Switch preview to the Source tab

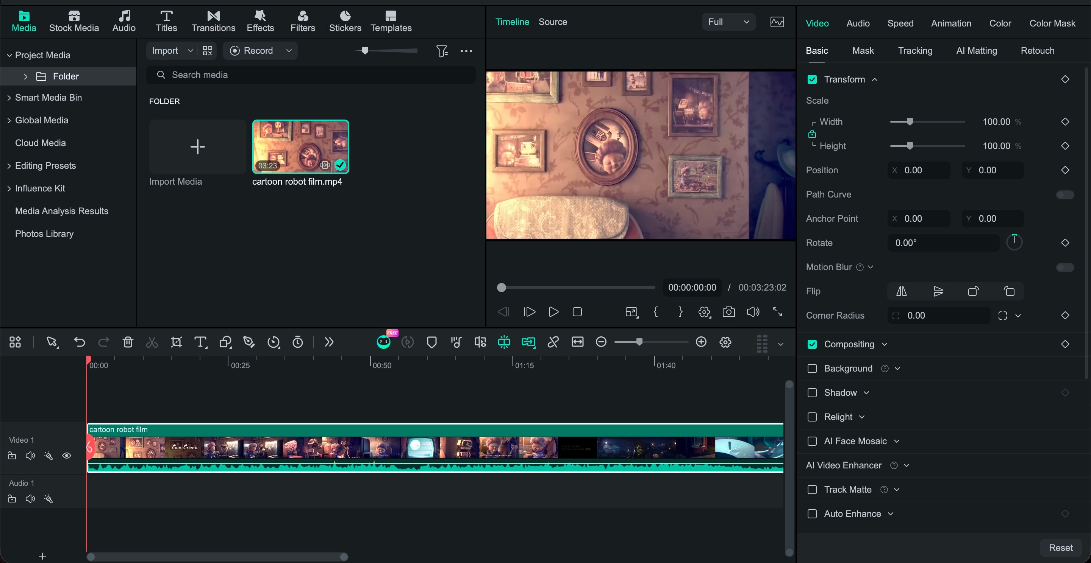point(553,22)
